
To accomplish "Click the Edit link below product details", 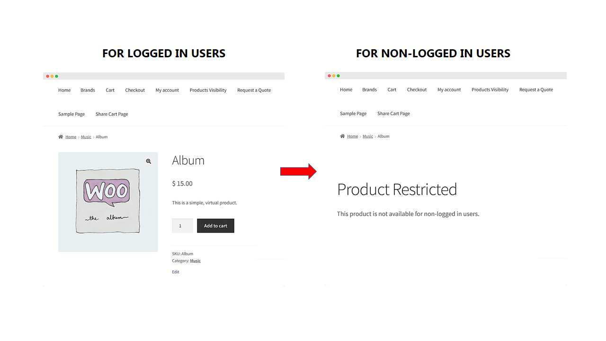I will [176, 271].
